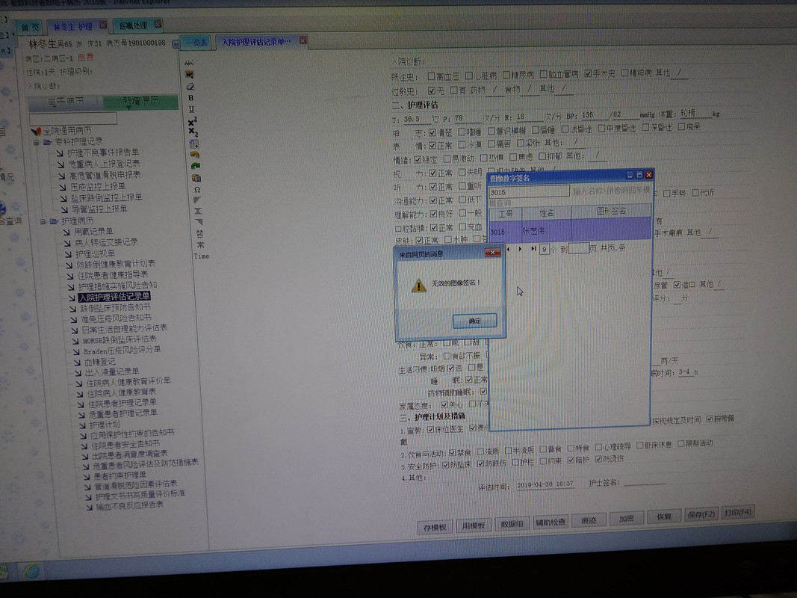
Task: Click the Time insertion tool
Action: (201, 256)
